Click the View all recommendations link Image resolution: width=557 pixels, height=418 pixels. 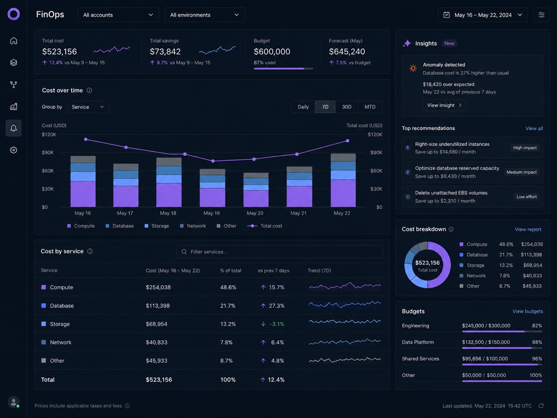point(534,128)
